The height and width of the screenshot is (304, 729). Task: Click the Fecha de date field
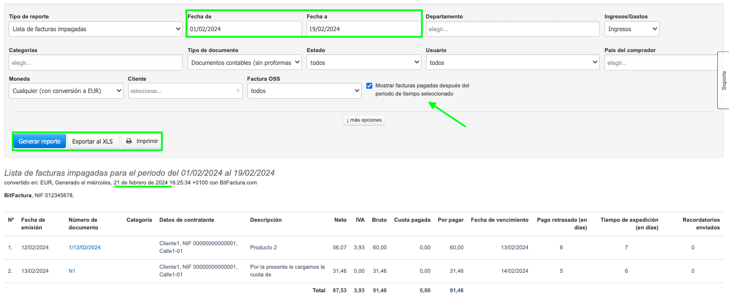[x=245, y=29]
